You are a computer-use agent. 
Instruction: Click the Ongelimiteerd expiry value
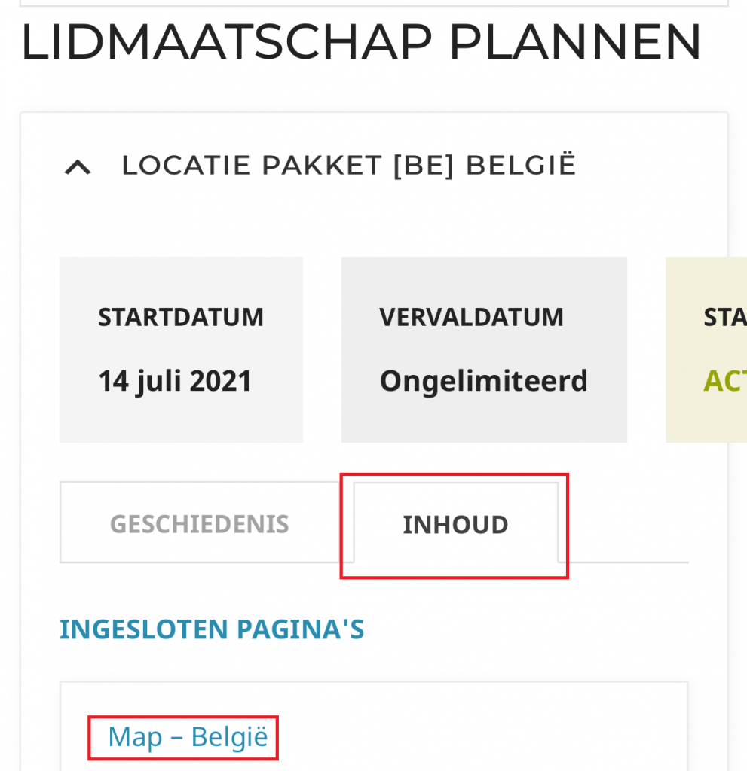[x=483, y=382]
